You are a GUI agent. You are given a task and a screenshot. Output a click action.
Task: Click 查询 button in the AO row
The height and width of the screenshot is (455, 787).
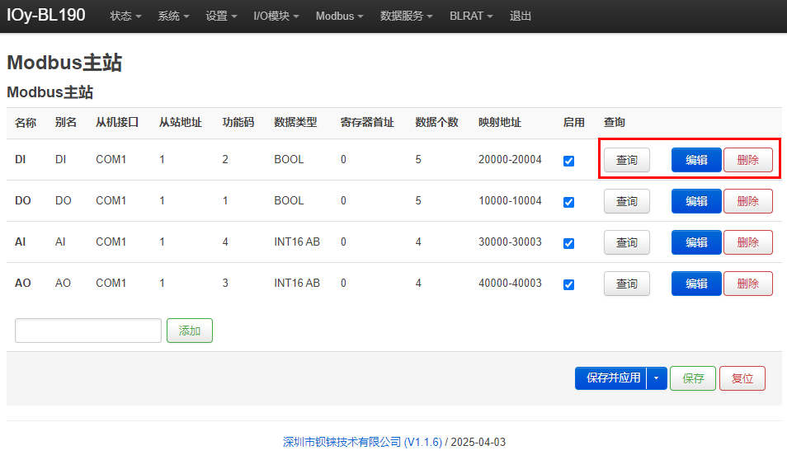[x=626, y=284]
